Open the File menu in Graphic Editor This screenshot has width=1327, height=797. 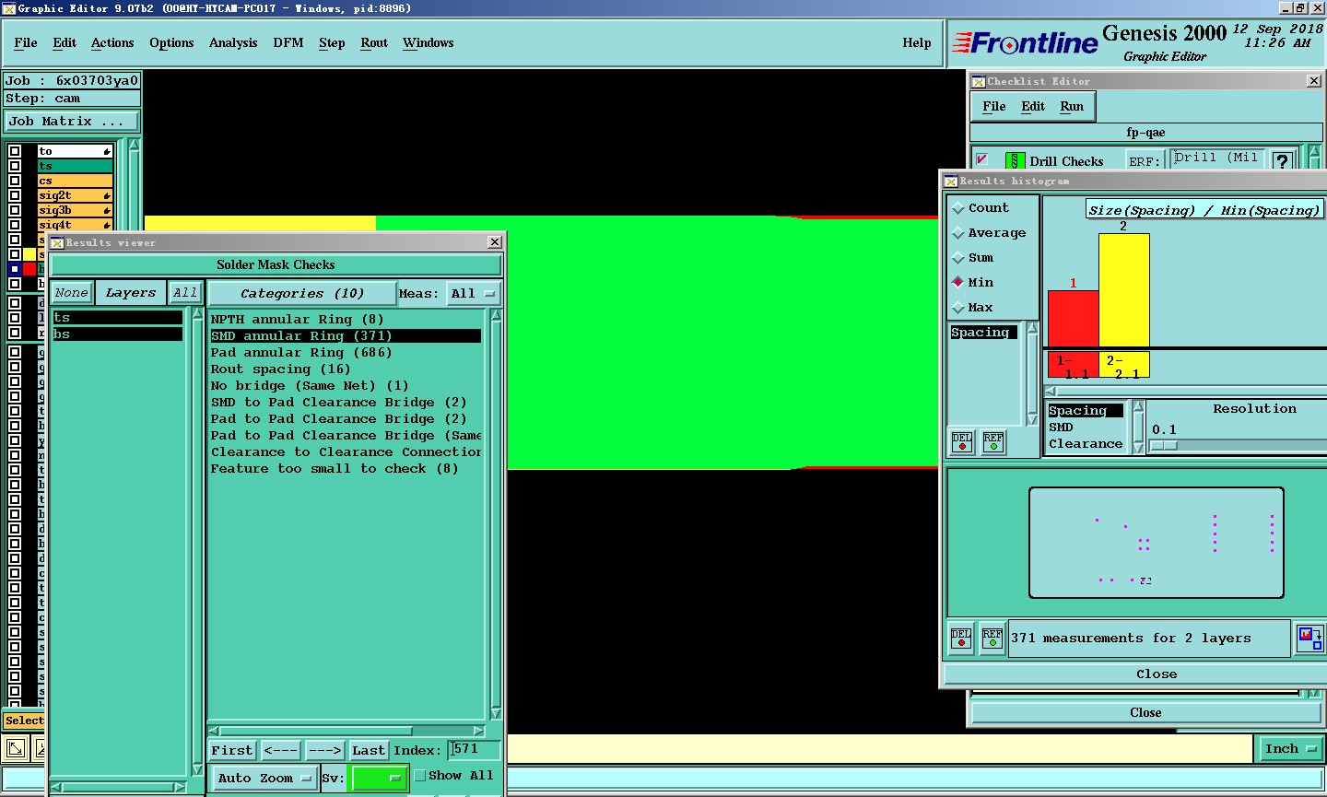tap(26, 43)
